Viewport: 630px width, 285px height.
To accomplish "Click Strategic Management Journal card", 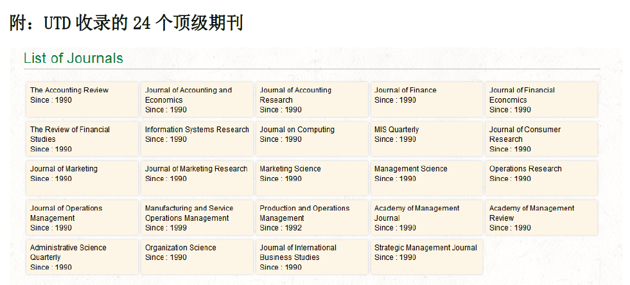I will [x=426, y=257].
